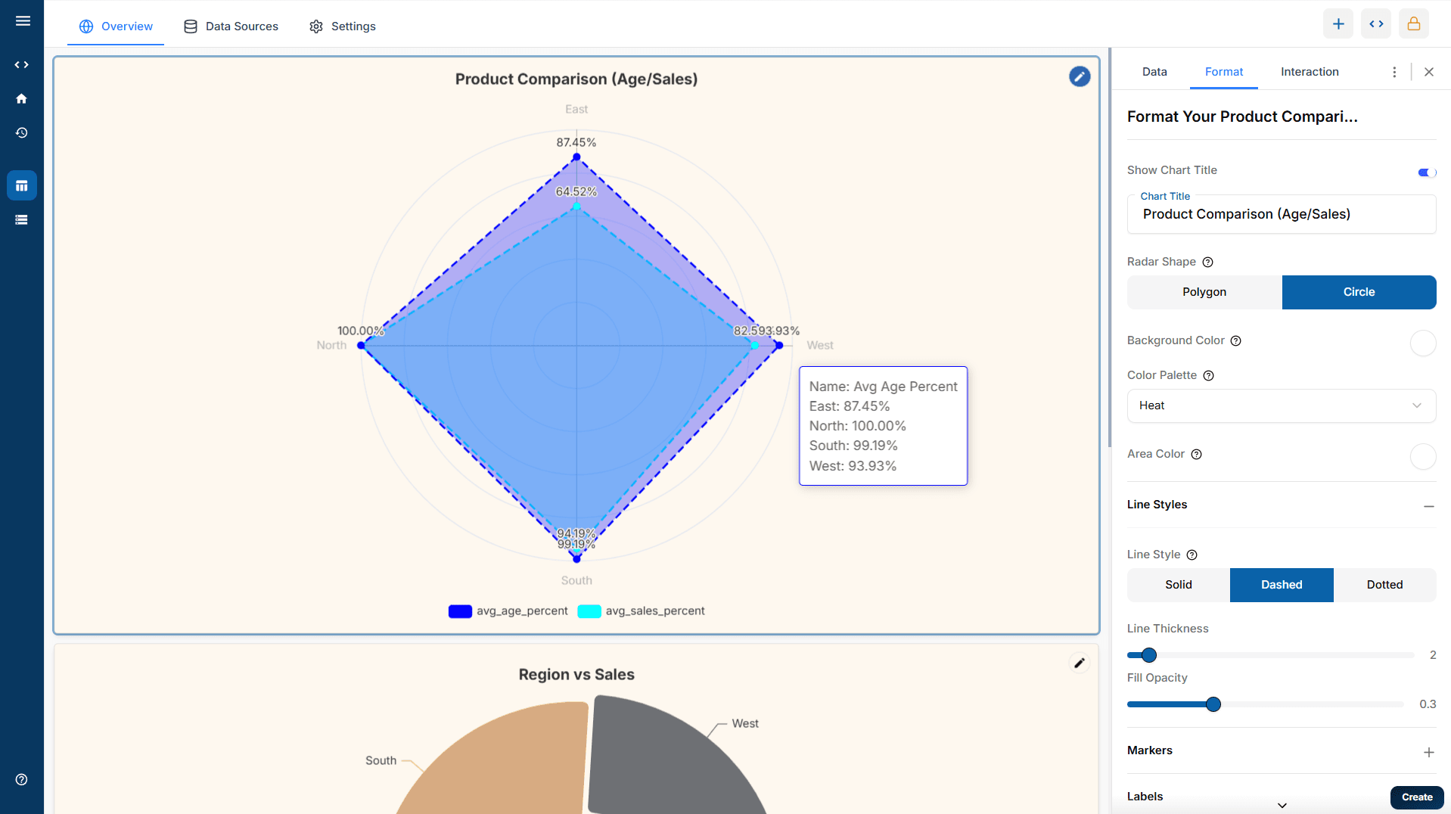Click the code brackets icon in left sidebar
This screenshot has width=1451, height=814.
tap(22, 65)
